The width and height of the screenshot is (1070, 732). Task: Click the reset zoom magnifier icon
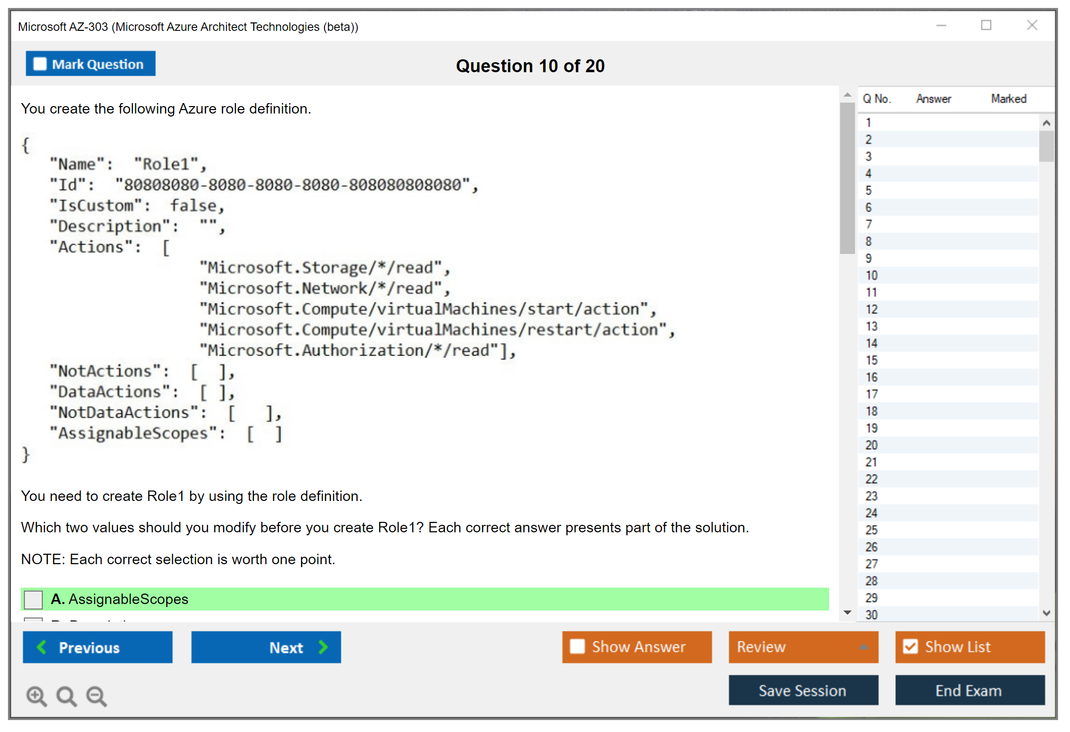(x=66, y=696)
